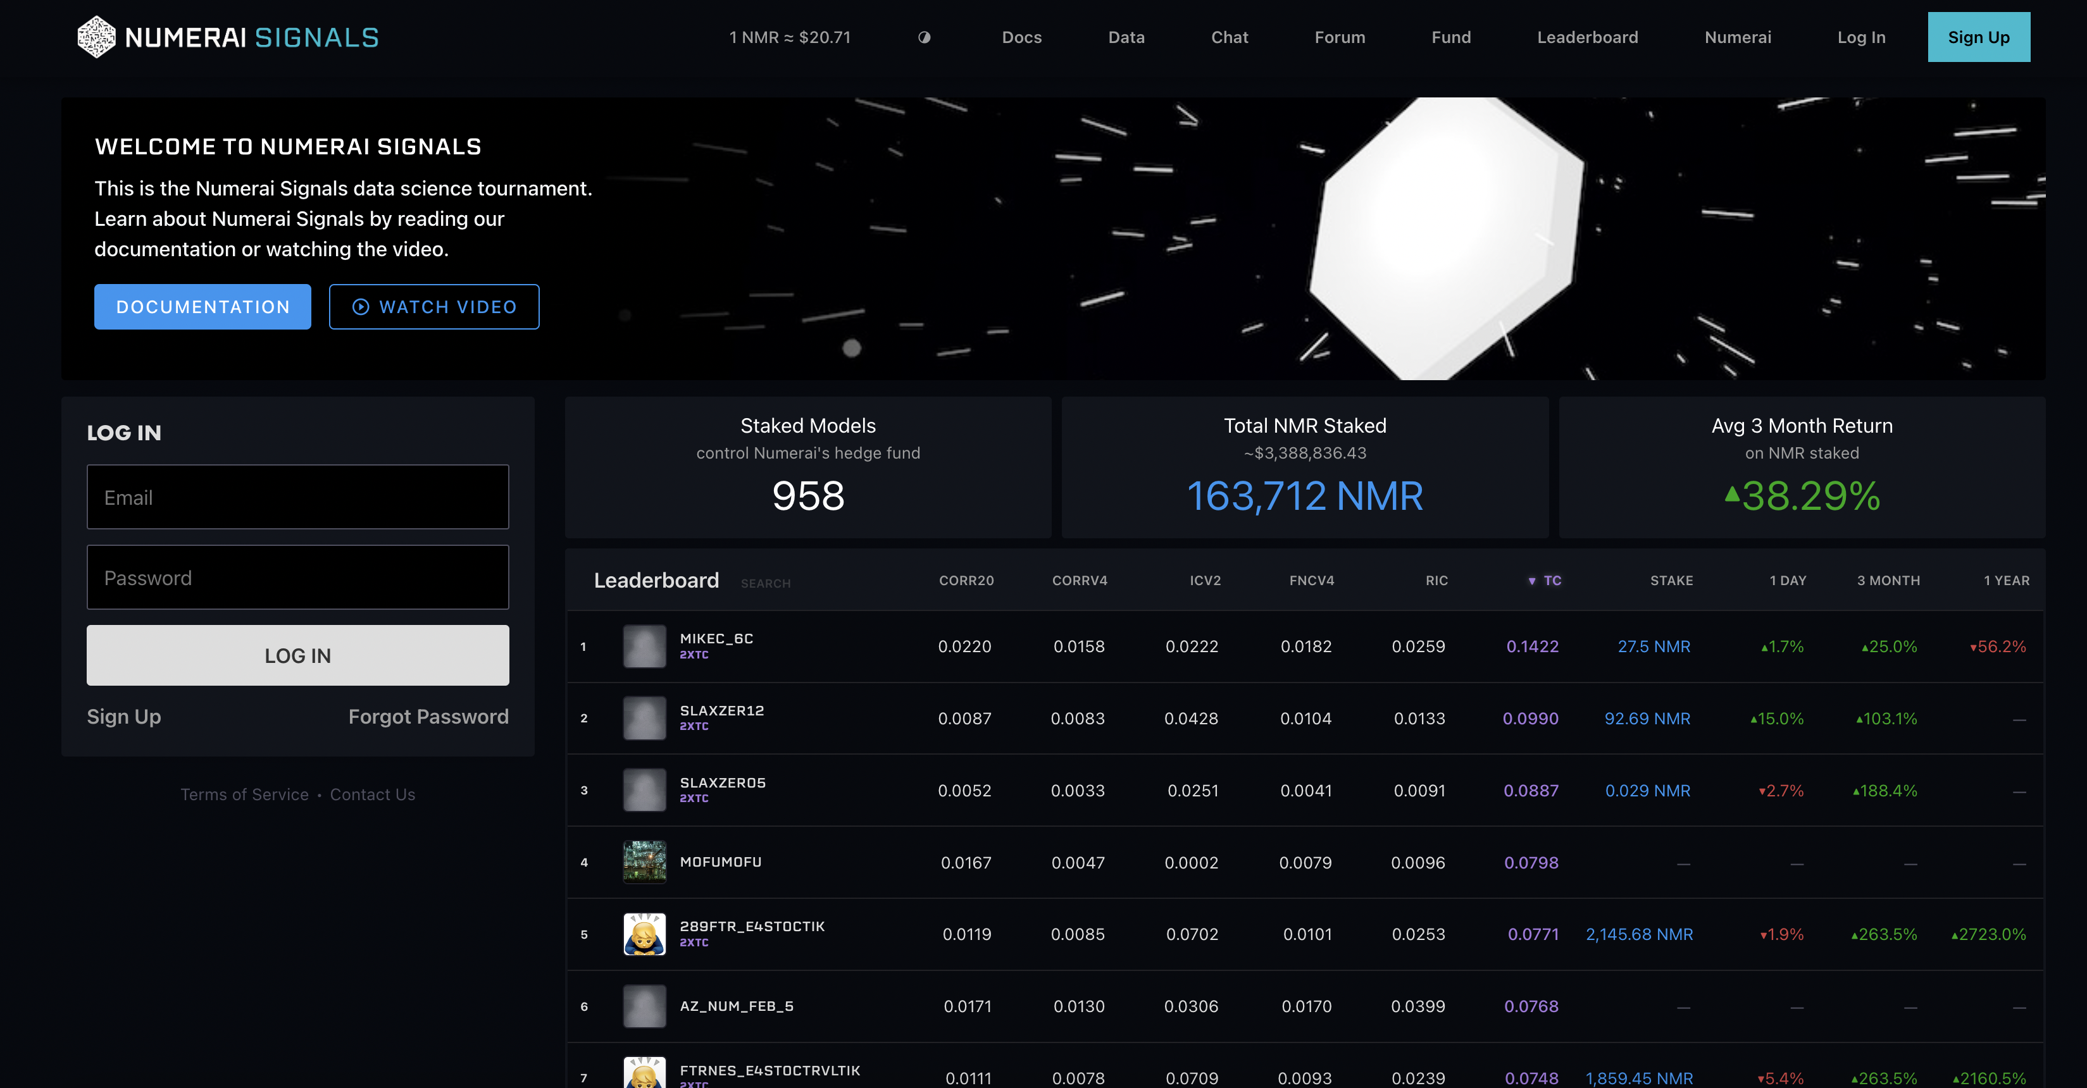
Task: Click the MIKEC_6C avatar thumbnail
Action: point(644,646)
